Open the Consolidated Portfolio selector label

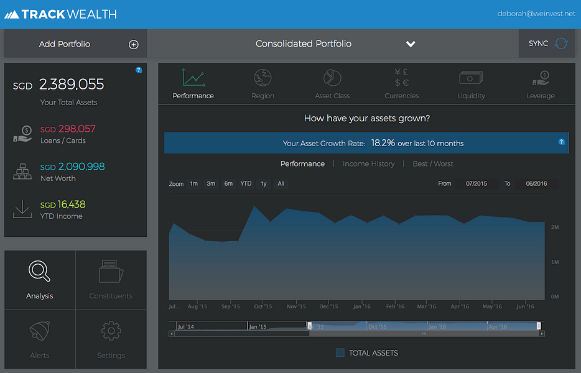click(304, 44)
